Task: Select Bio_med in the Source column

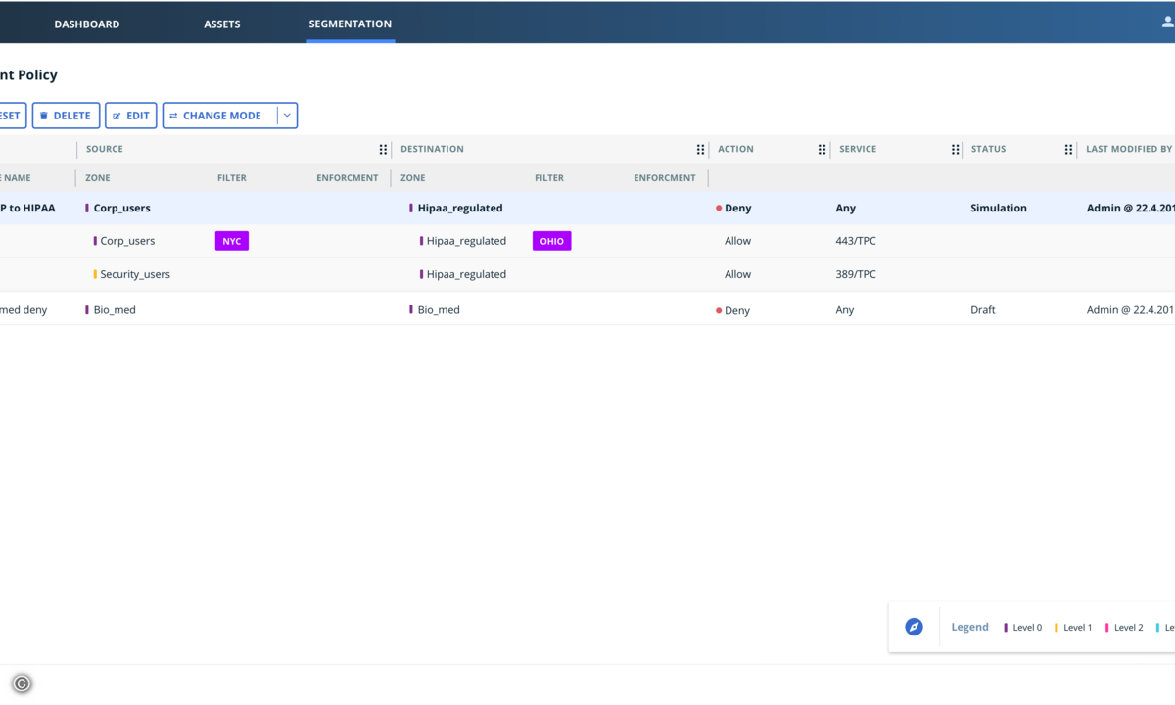Action: 115,310
